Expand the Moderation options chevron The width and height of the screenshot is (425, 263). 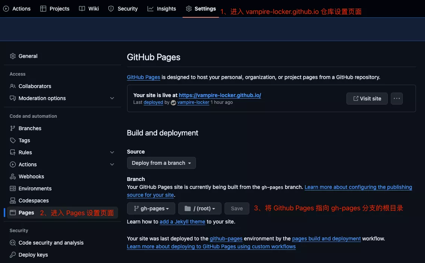point(112,98)
